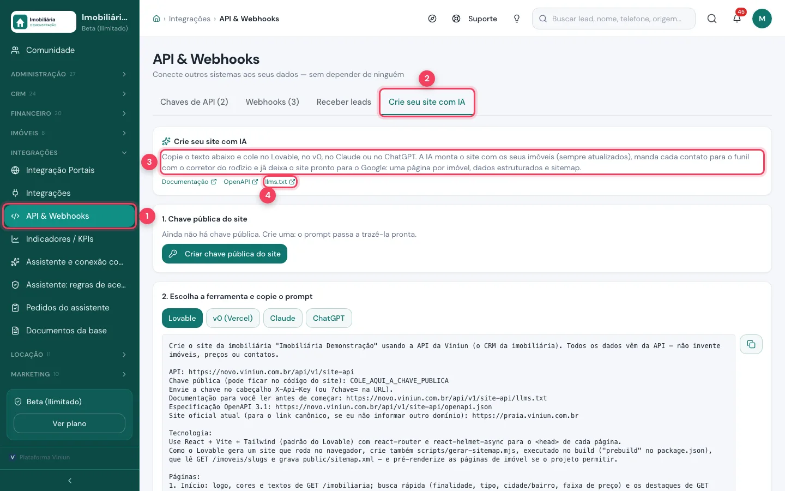Click the home breadcrumb icon
This screenshot has width=785, height=491.
coord(156,19)
